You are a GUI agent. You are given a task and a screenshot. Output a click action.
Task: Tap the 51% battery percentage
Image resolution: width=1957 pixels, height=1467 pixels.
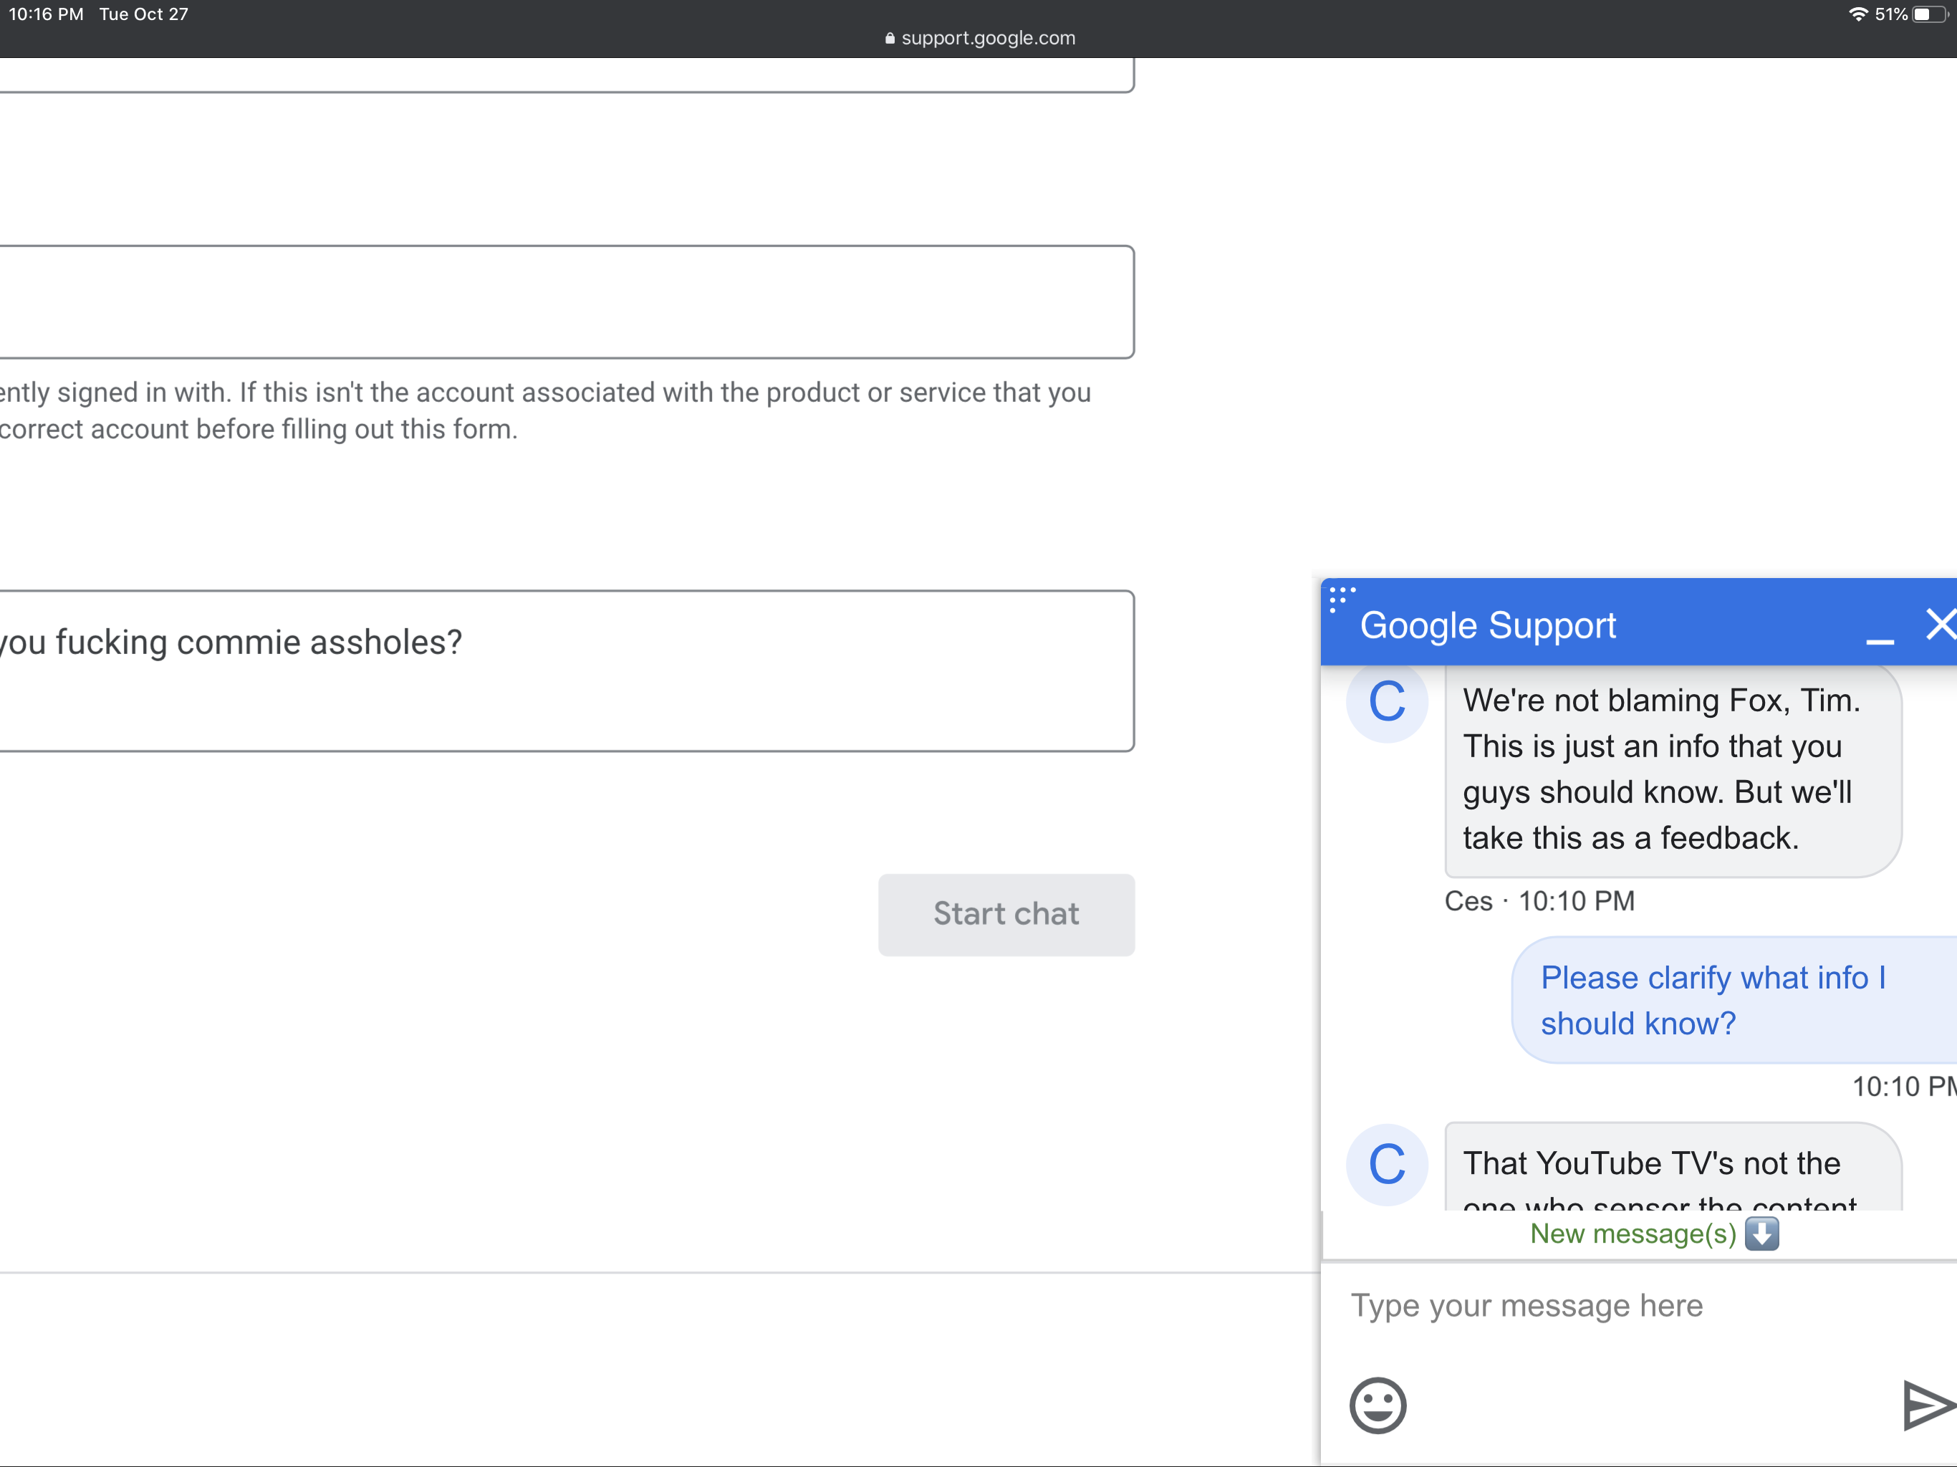point(1890,14)
